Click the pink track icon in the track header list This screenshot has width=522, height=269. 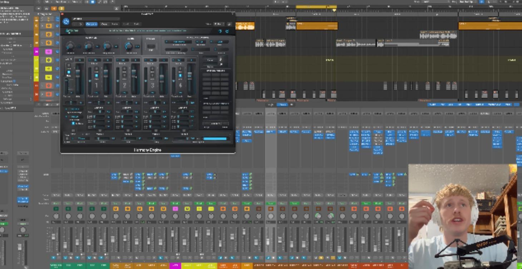49,52
